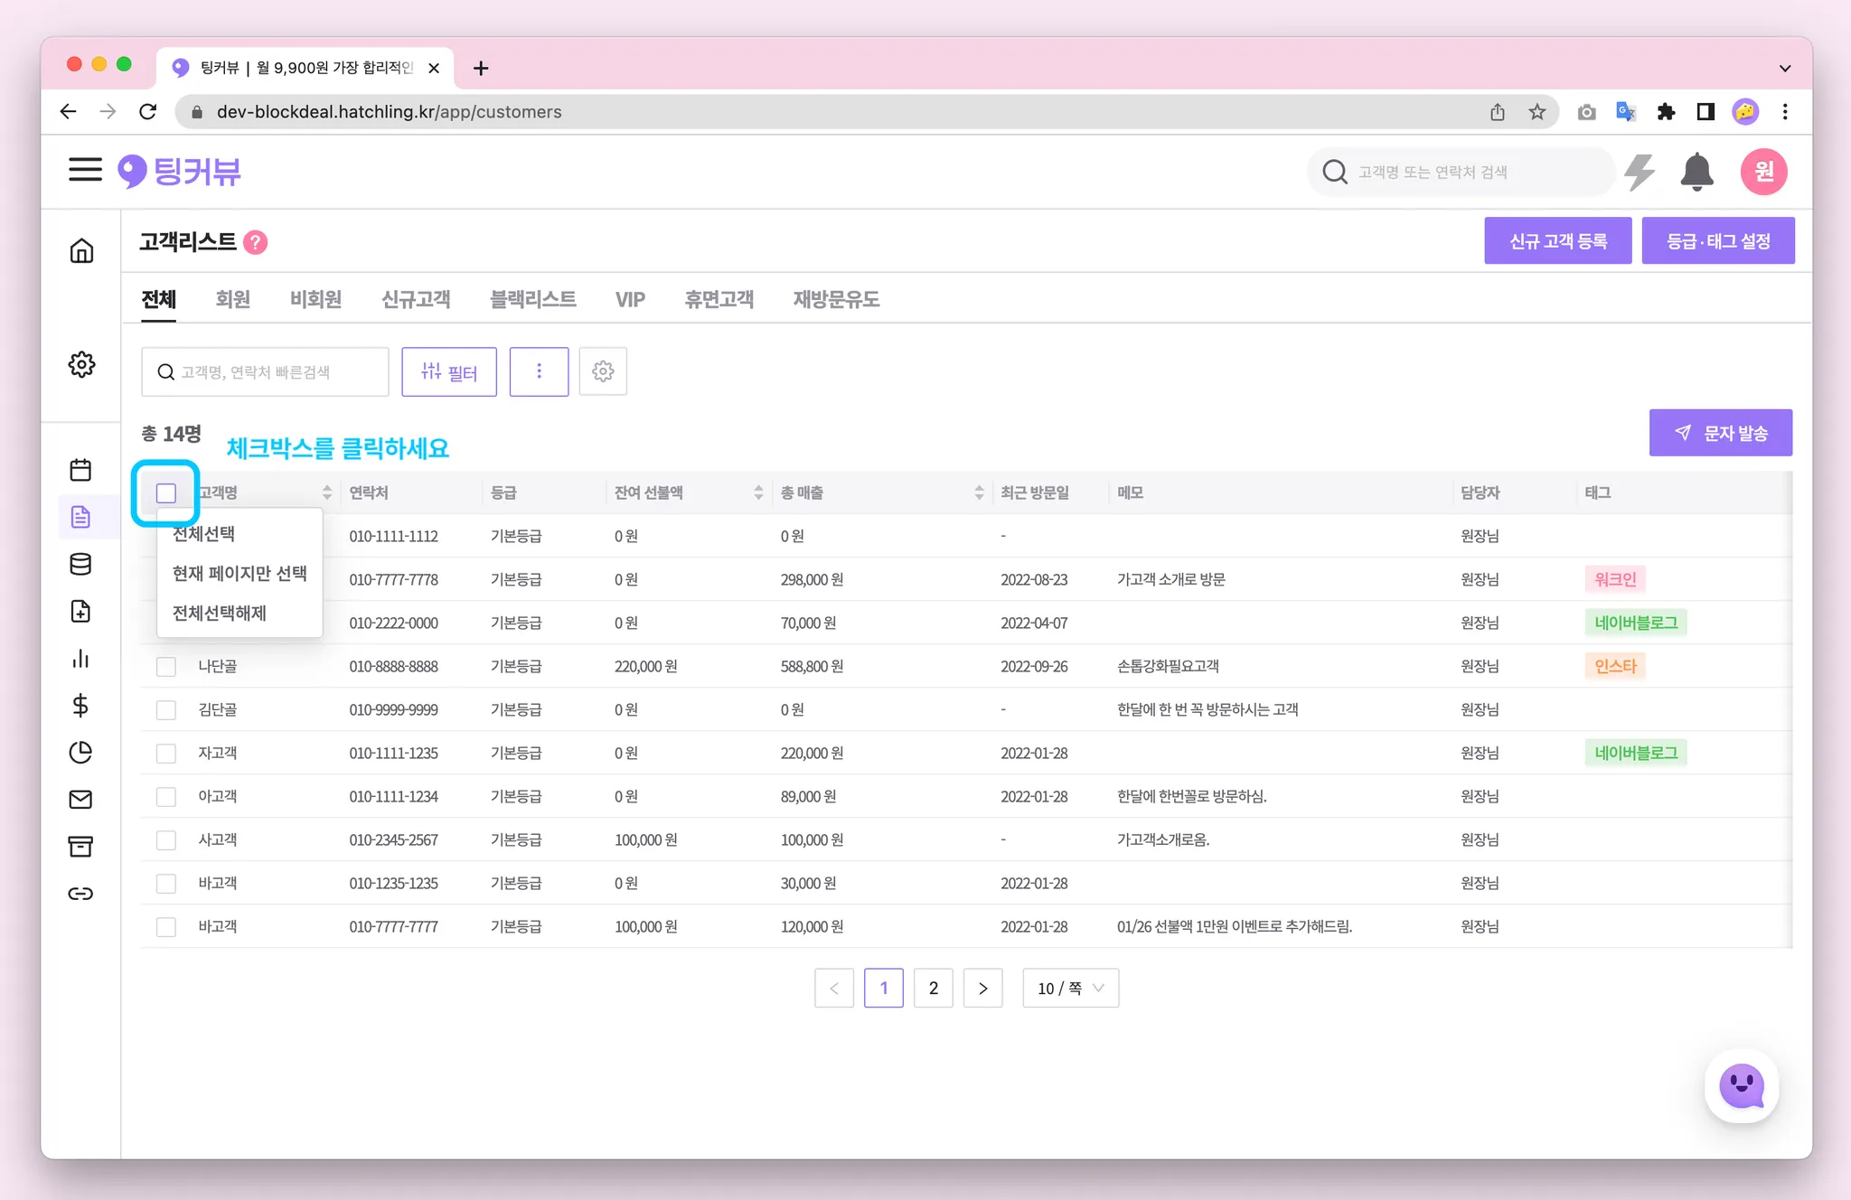Click the notification bell icon

click(x=1696, y=172)
